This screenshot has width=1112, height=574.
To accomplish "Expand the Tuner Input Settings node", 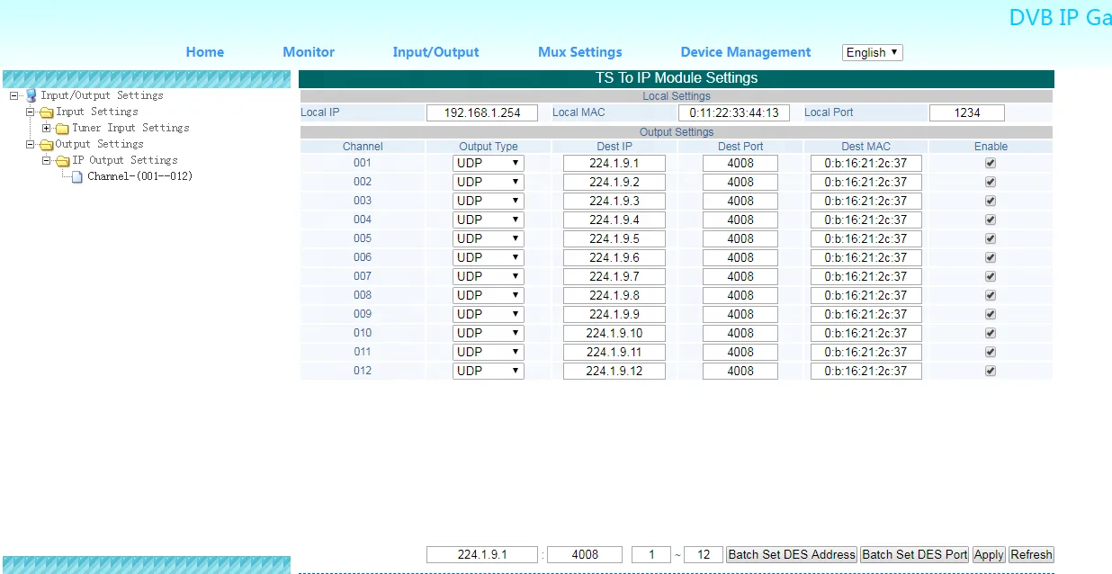I will pos(46,129).
